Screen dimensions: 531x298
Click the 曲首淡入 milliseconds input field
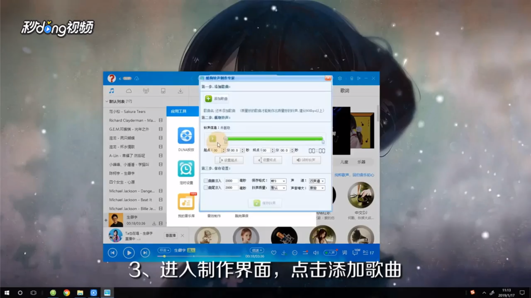pyautogui.click(x=231, y=181)
